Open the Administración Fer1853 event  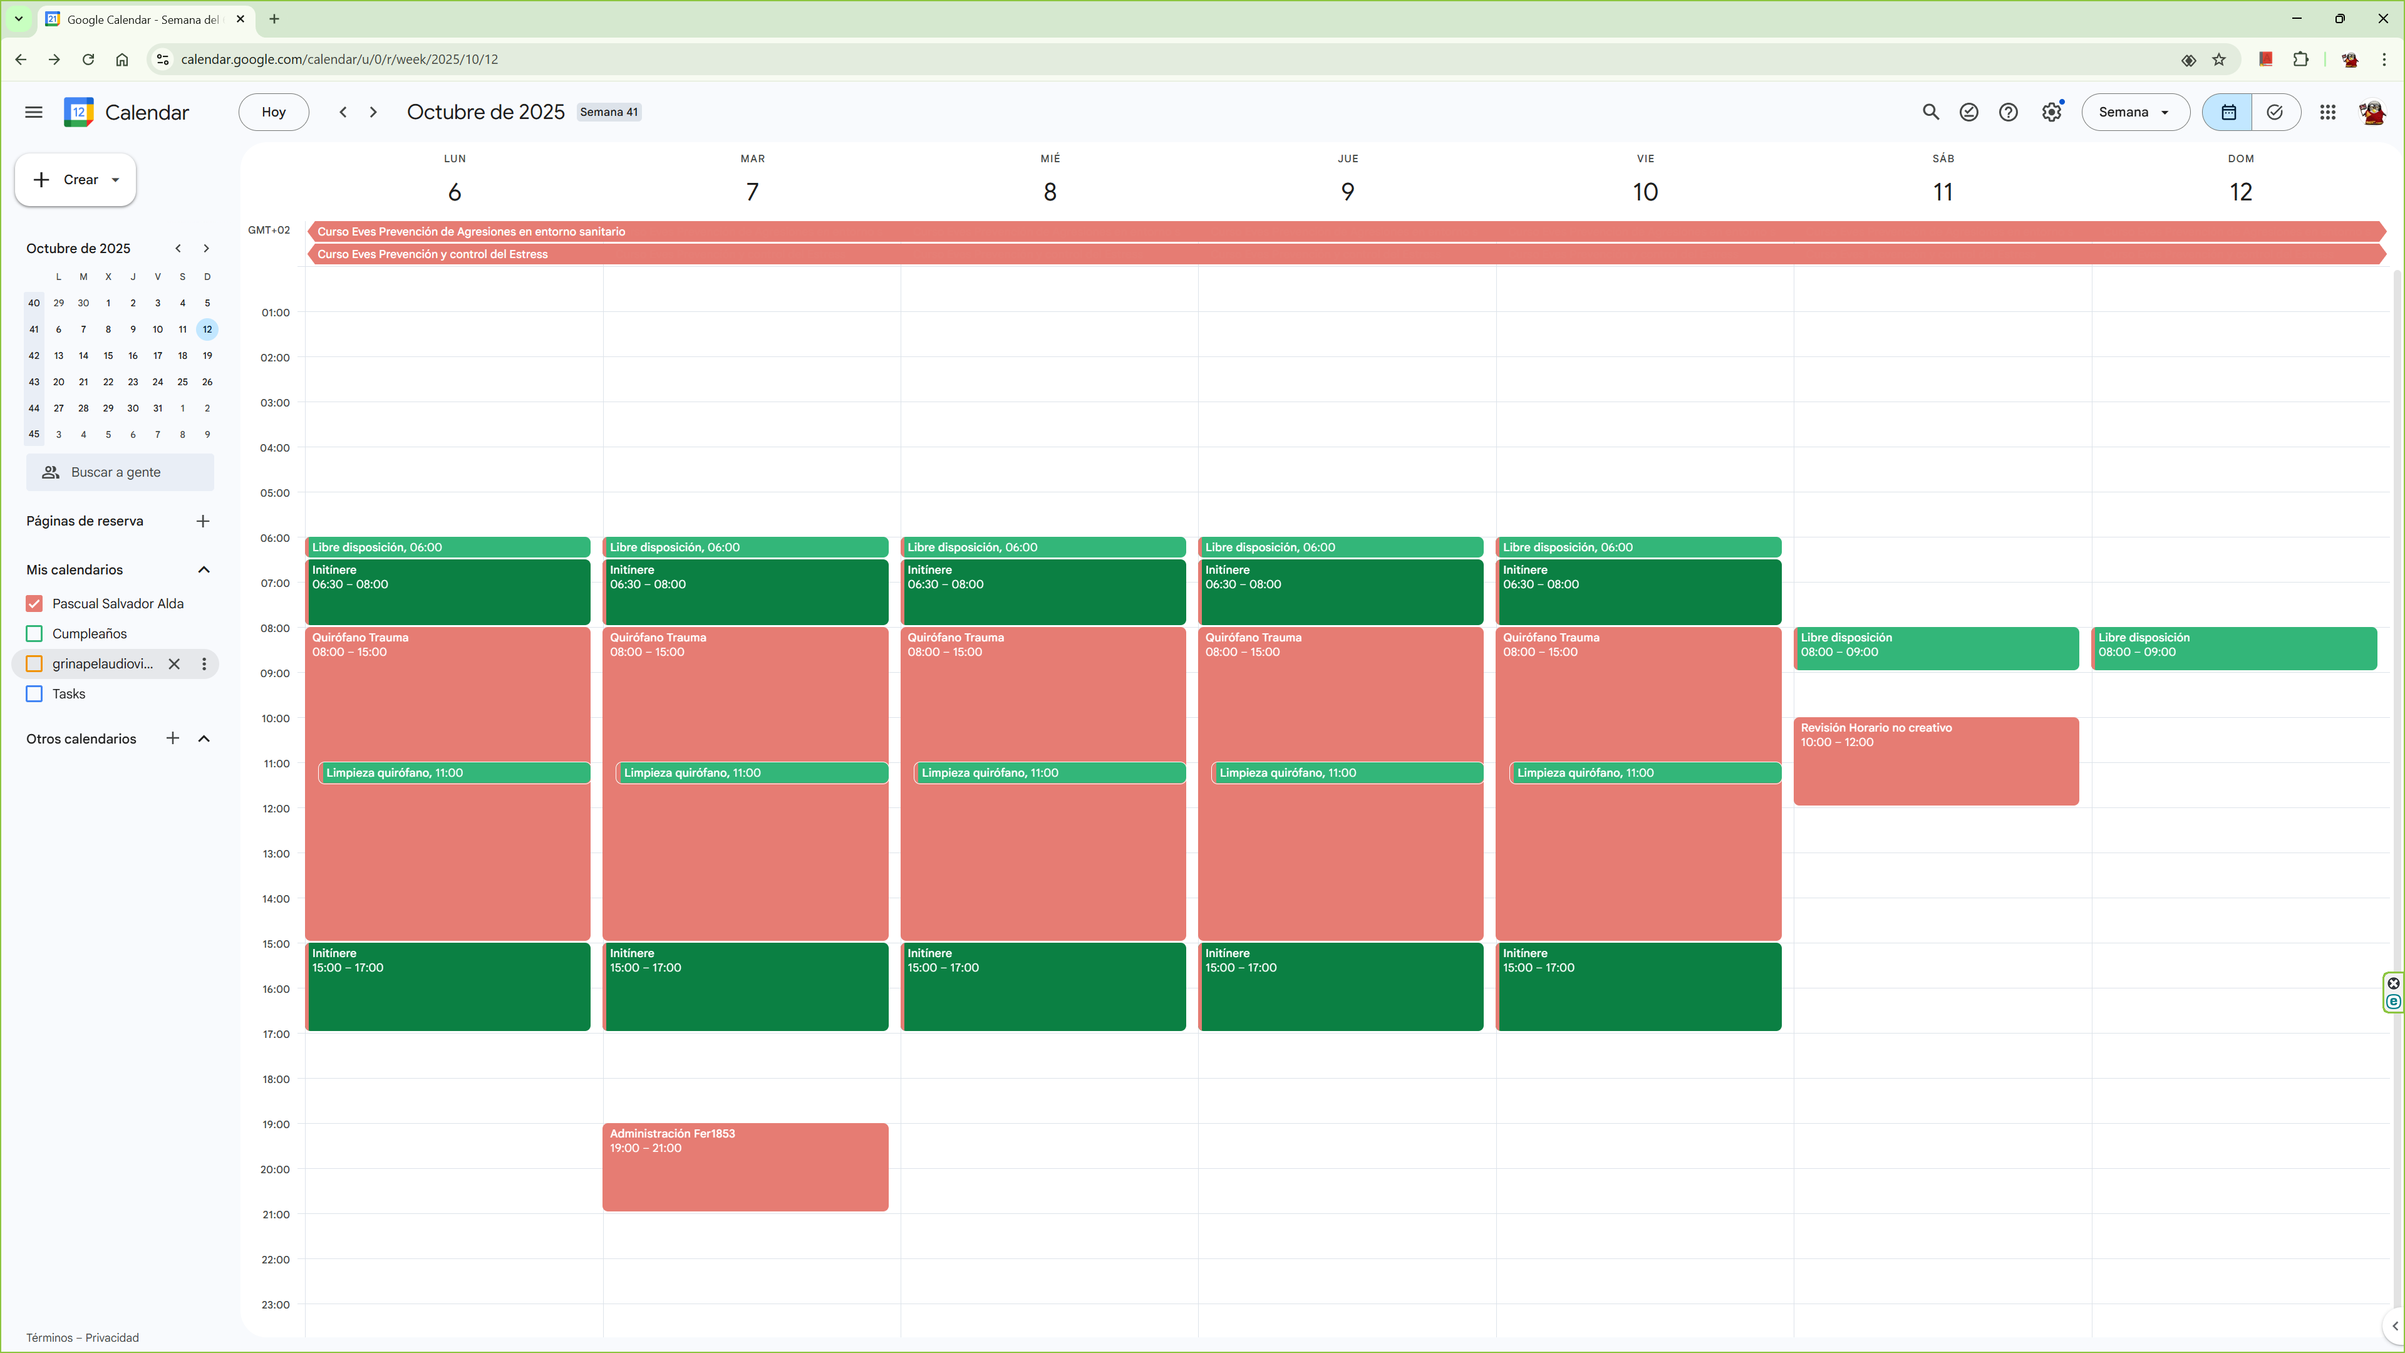(x=744, y=1166)
